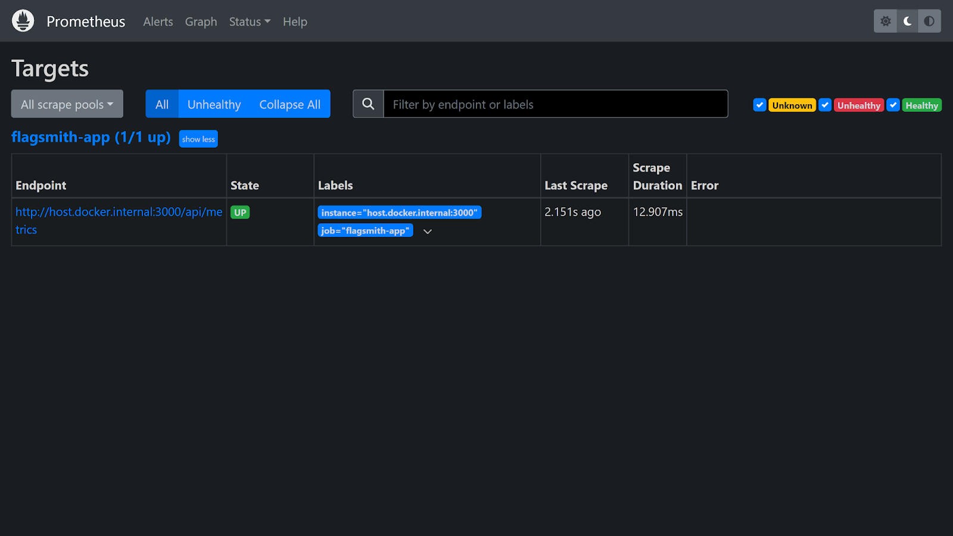Go to Prometheus home title
The width and height of the screenshot is (953, 536).
point(86,21)
